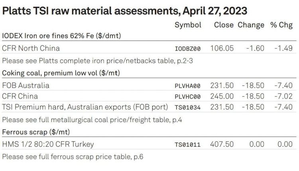The width and height of the screenshot is (299, 171).
Task: Select symbol code IODBZ00
Action: [x=188, y=49]
